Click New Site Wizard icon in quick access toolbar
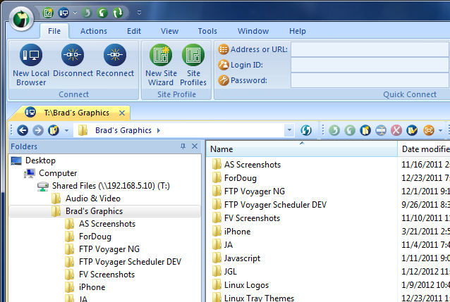The height and width of the screenshot is (302, 450). pyautogui.click(x=48, y=13)
